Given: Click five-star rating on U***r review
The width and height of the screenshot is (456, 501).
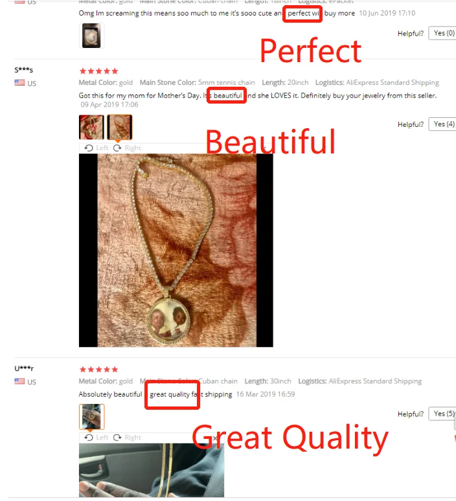Looking at the screenshot, I should point(99,370).
